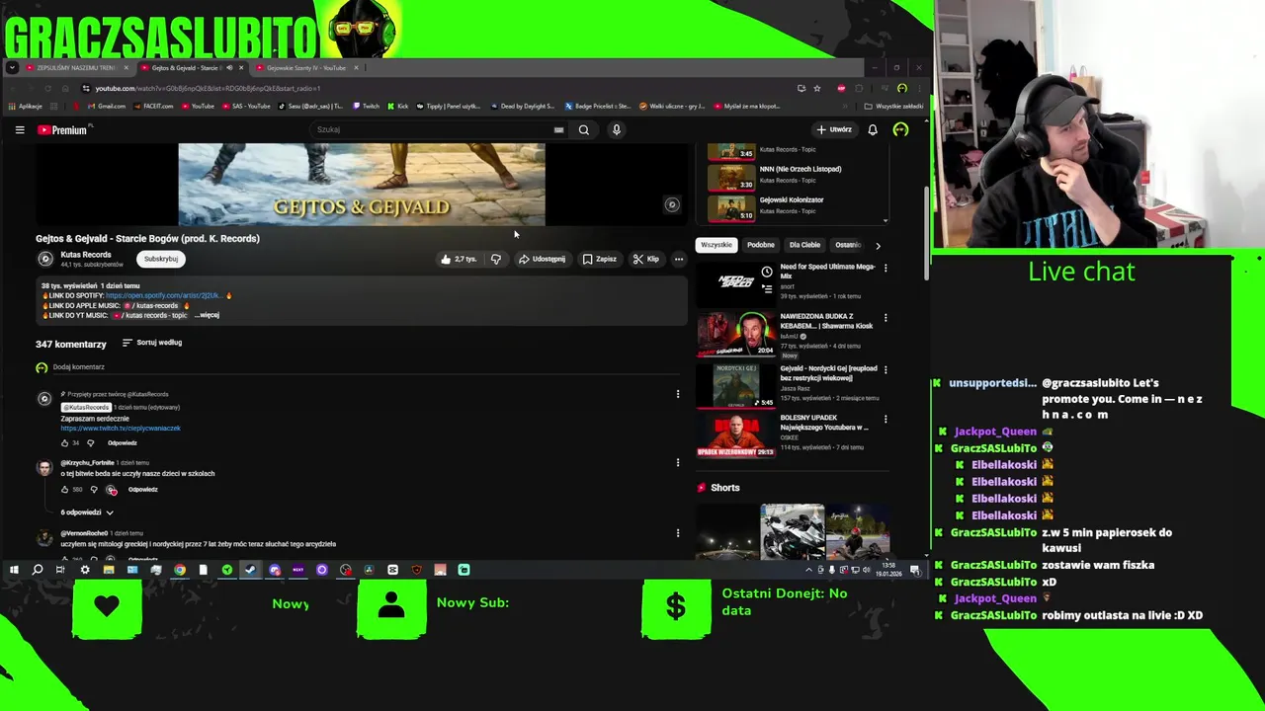Subscribe with the Subskrybuj button

tap(161, 259)
